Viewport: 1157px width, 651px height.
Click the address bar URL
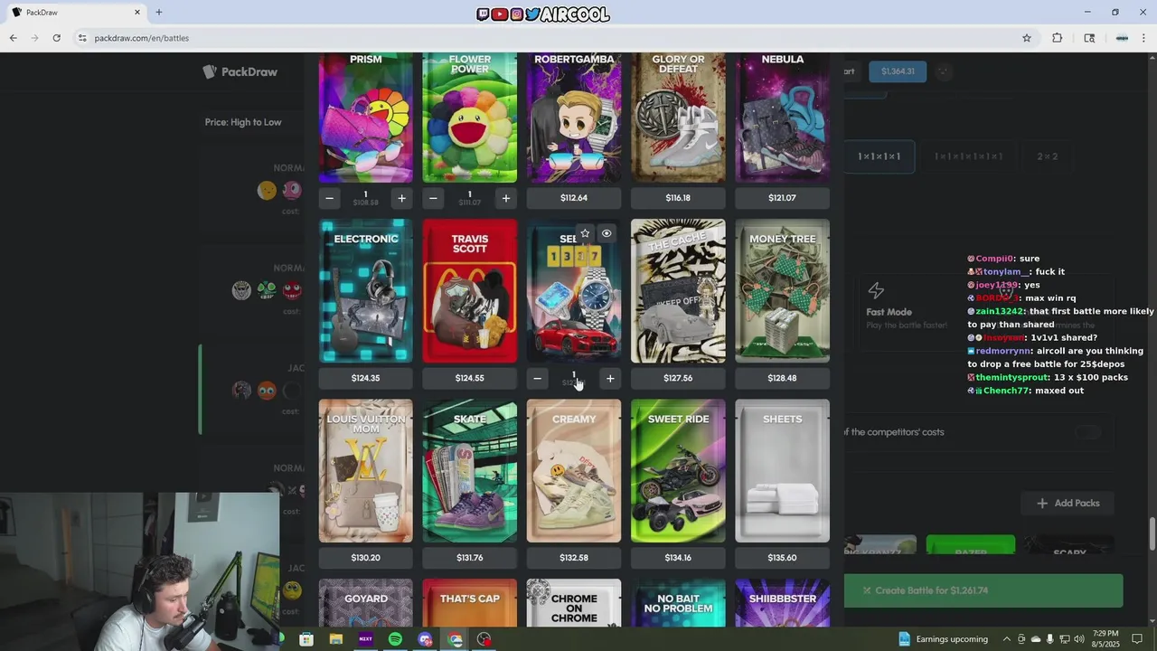pos(142,38)
